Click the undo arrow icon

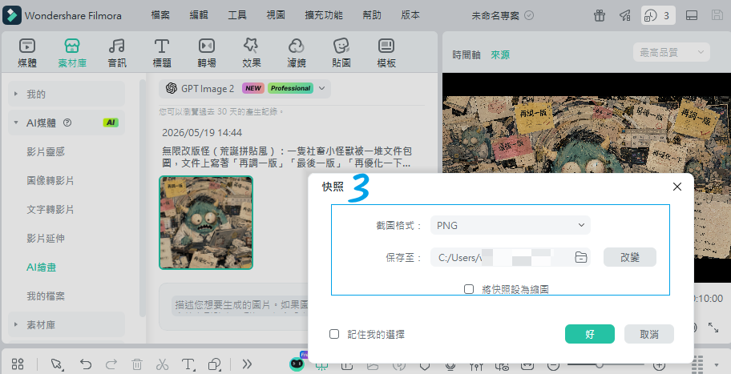coord(85,364)
